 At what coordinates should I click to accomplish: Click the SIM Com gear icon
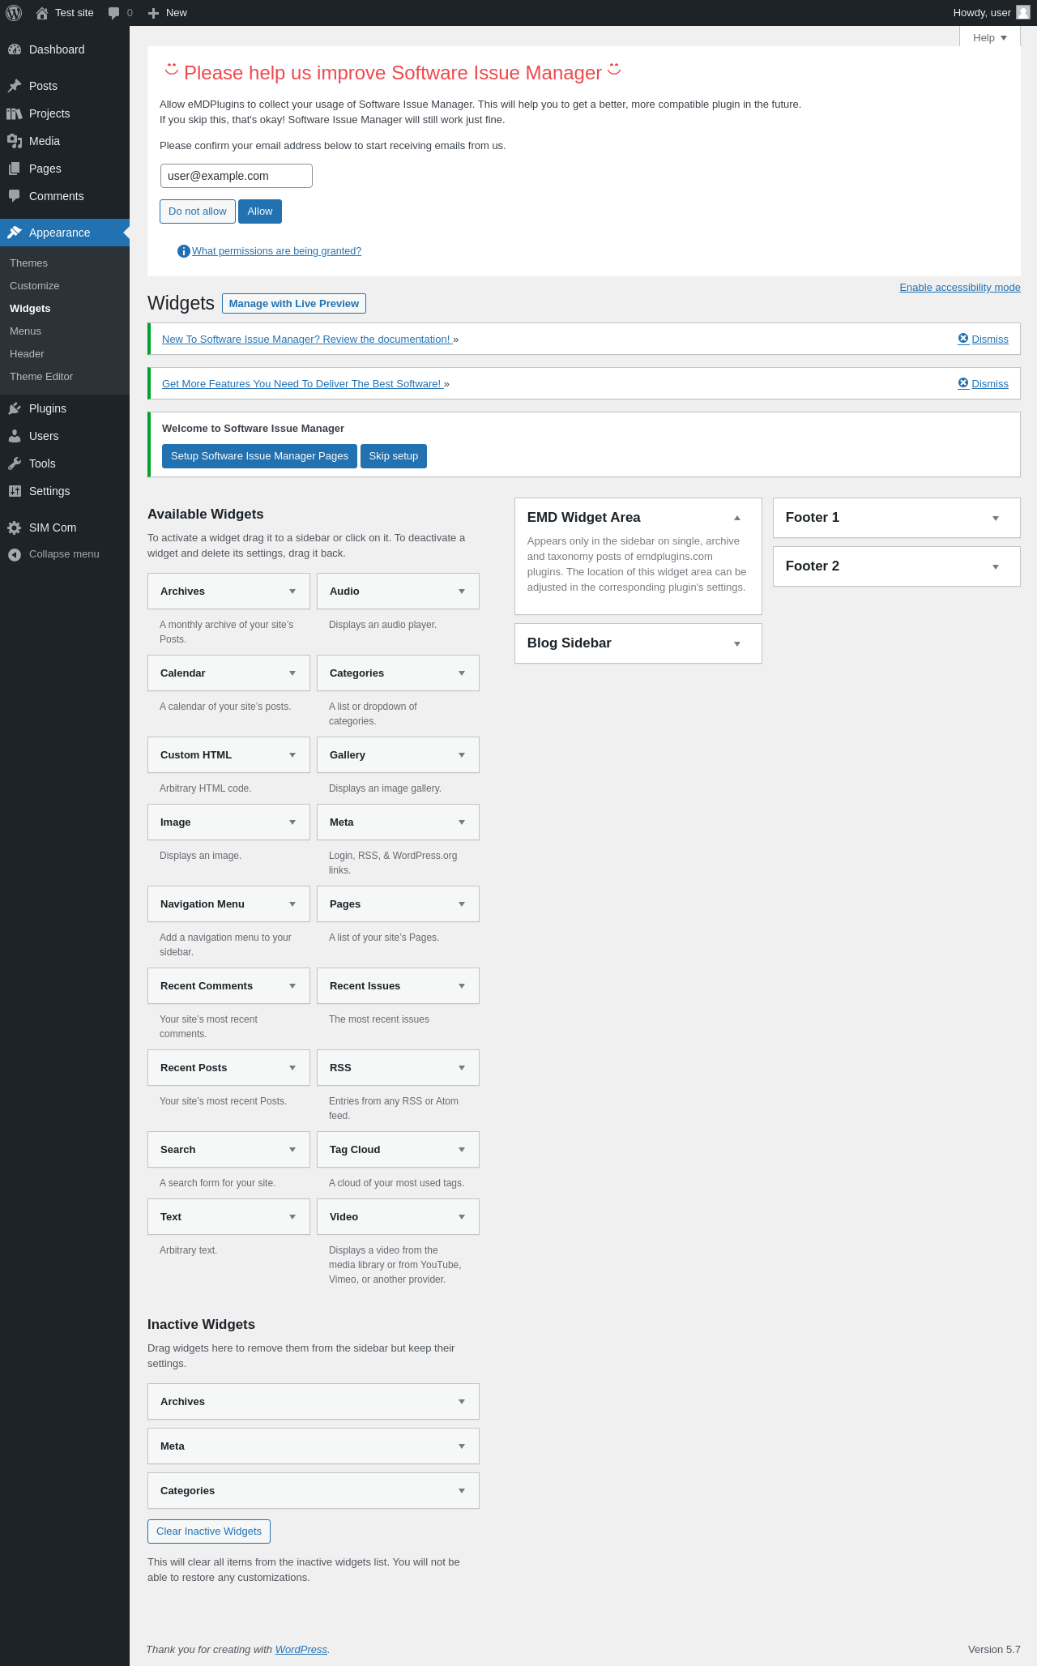tap(15, 528)
